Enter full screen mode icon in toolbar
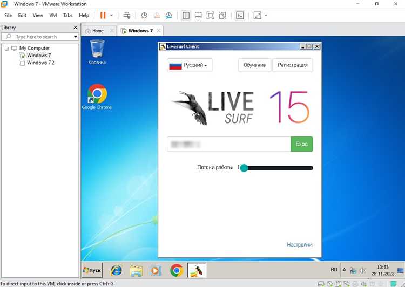Viewport: 405px width, 287px height. [x=210, y=16]
